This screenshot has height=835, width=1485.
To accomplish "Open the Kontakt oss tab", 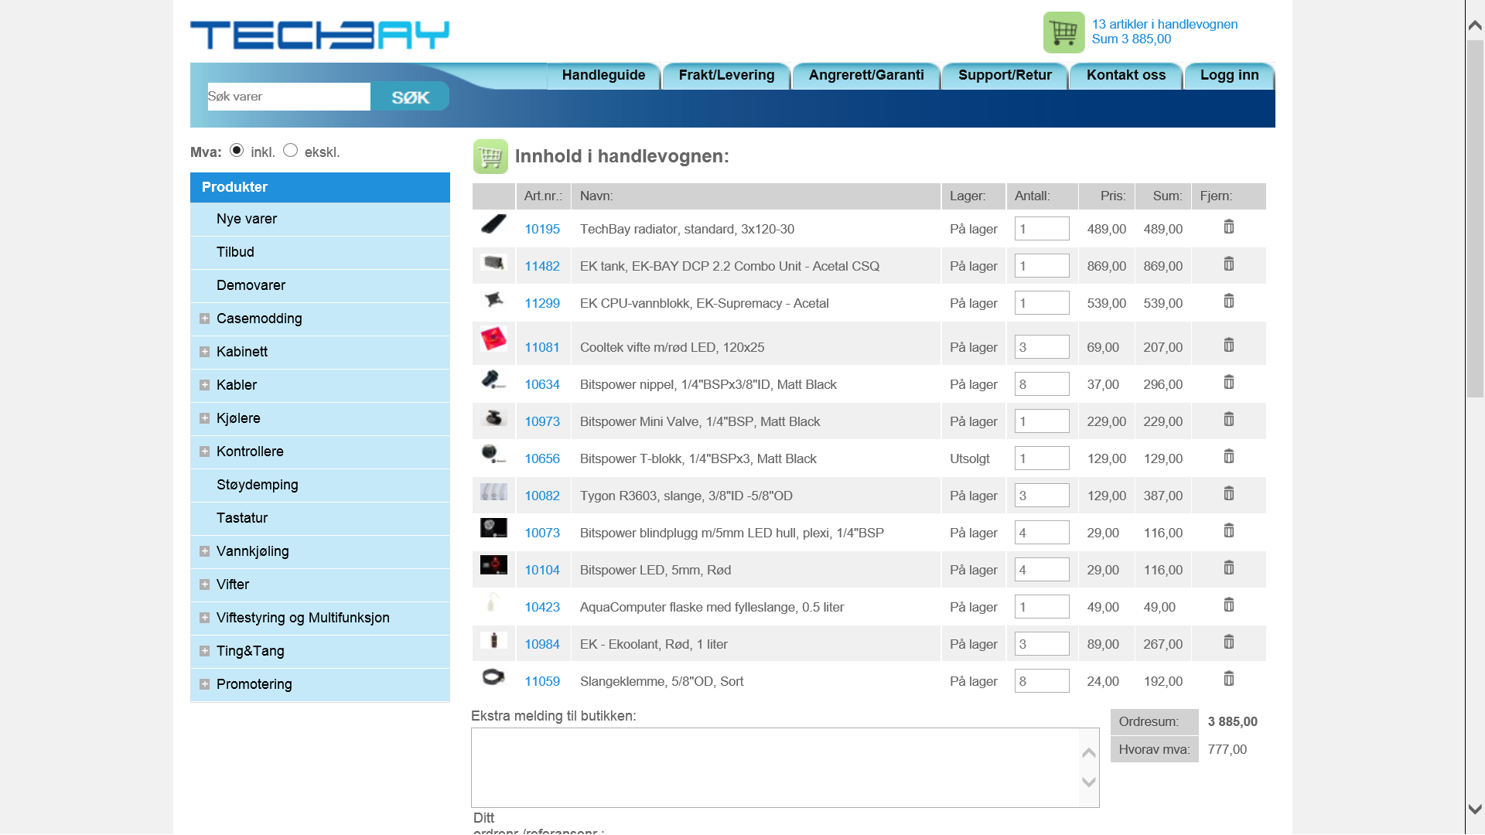I will tap(1126, 76).
